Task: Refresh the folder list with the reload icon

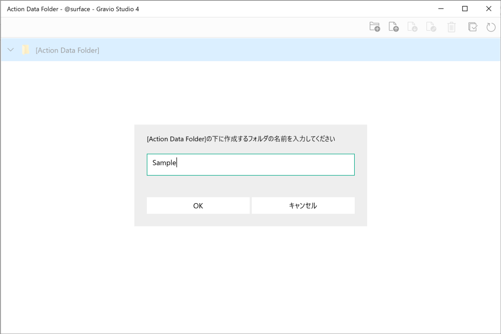Action: [x=491, y=27]
